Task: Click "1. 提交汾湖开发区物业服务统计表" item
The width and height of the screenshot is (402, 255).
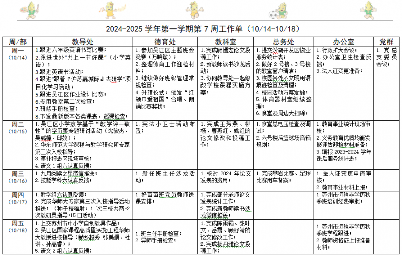Action: coord(283,54)
